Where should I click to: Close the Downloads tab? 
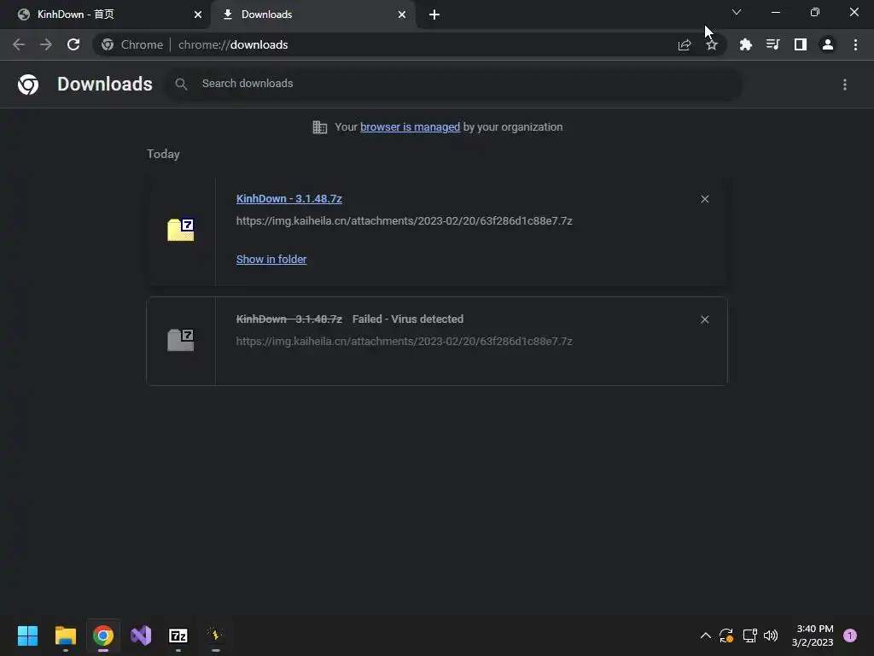(402, 15)
